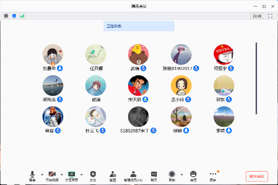The height and width of the screenshot is (185, 278).
Task: Click the participant name 宋天骄
Action: (x=135, y=100)
